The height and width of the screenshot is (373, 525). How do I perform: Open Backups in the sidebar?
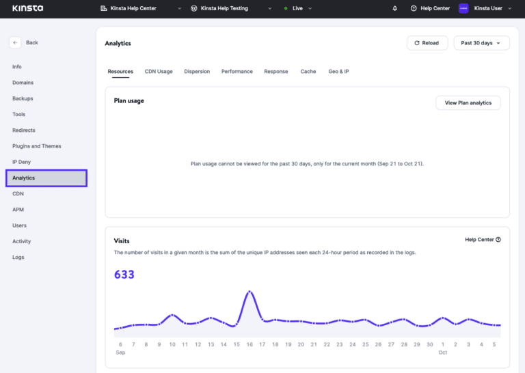click(23, 98)
